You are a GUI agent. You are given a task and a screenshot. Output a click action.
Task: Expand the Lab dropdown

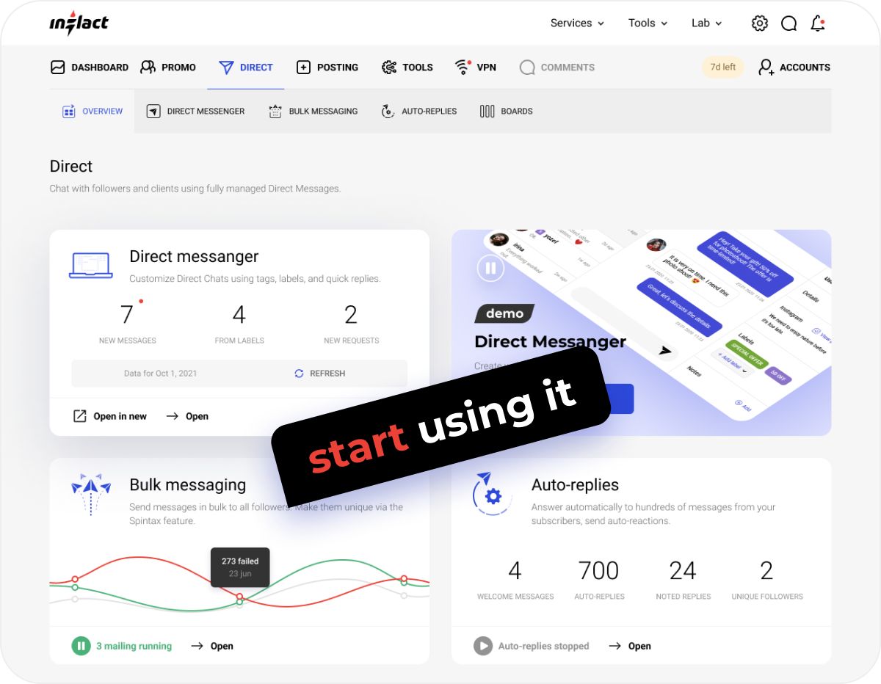coord(706,23)
